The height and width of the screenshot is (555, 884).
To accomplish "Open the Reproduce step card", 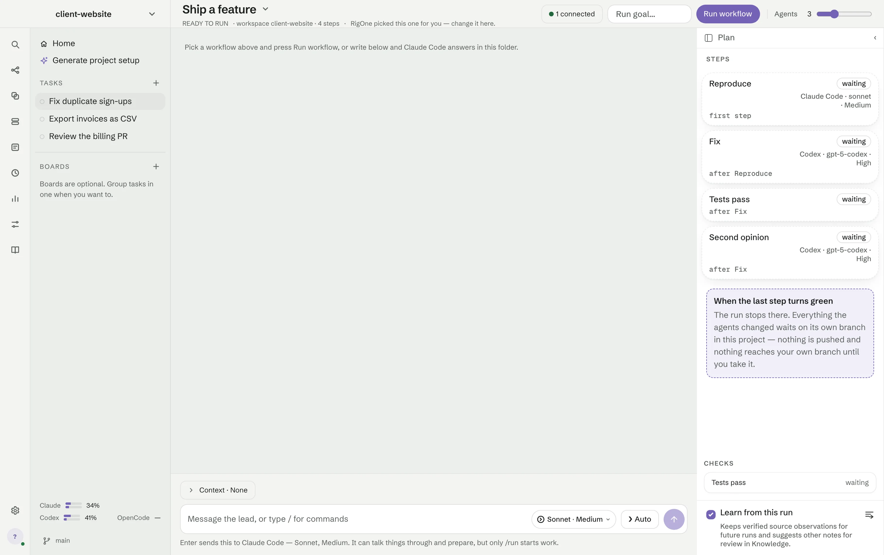I will click(790, 99).
